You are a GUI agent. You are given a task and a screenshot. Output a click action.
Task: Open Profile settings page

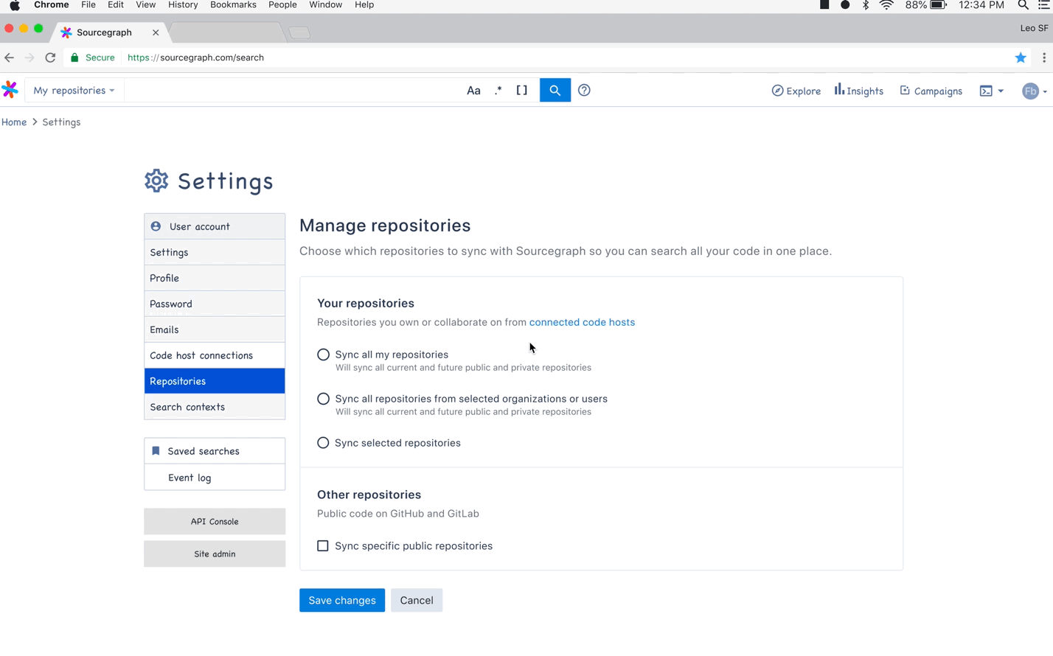pos(215,278)
